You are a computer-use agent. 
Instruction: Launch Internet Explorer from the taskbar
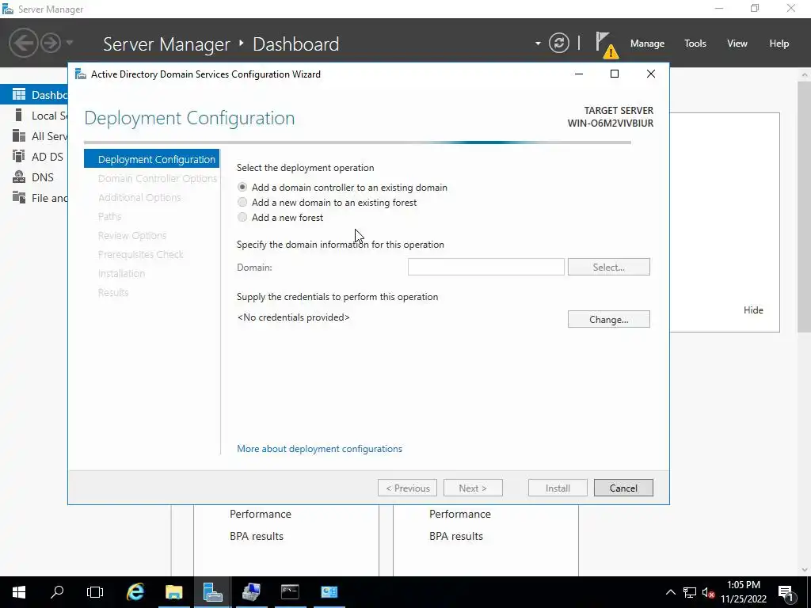click(135, 592)
